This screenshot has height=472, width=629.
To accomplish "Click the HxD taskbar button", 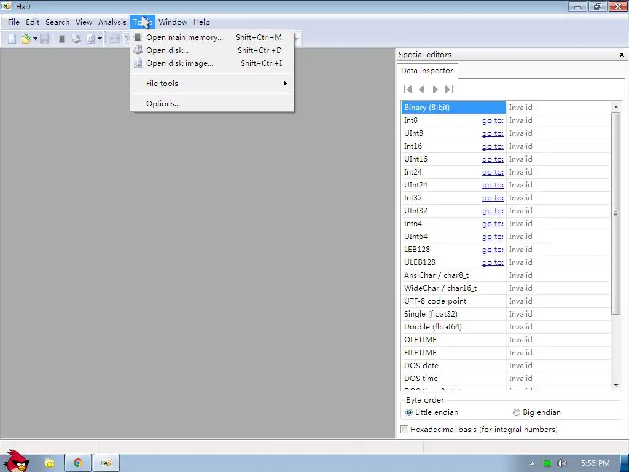I will tap(106, 463).
